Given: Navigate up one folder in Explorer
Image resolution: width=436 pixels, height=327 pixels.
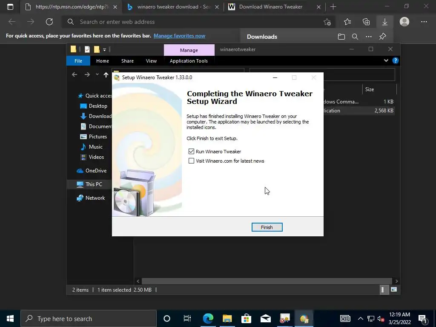Looking at the screenshot, I should click(106, 75).
